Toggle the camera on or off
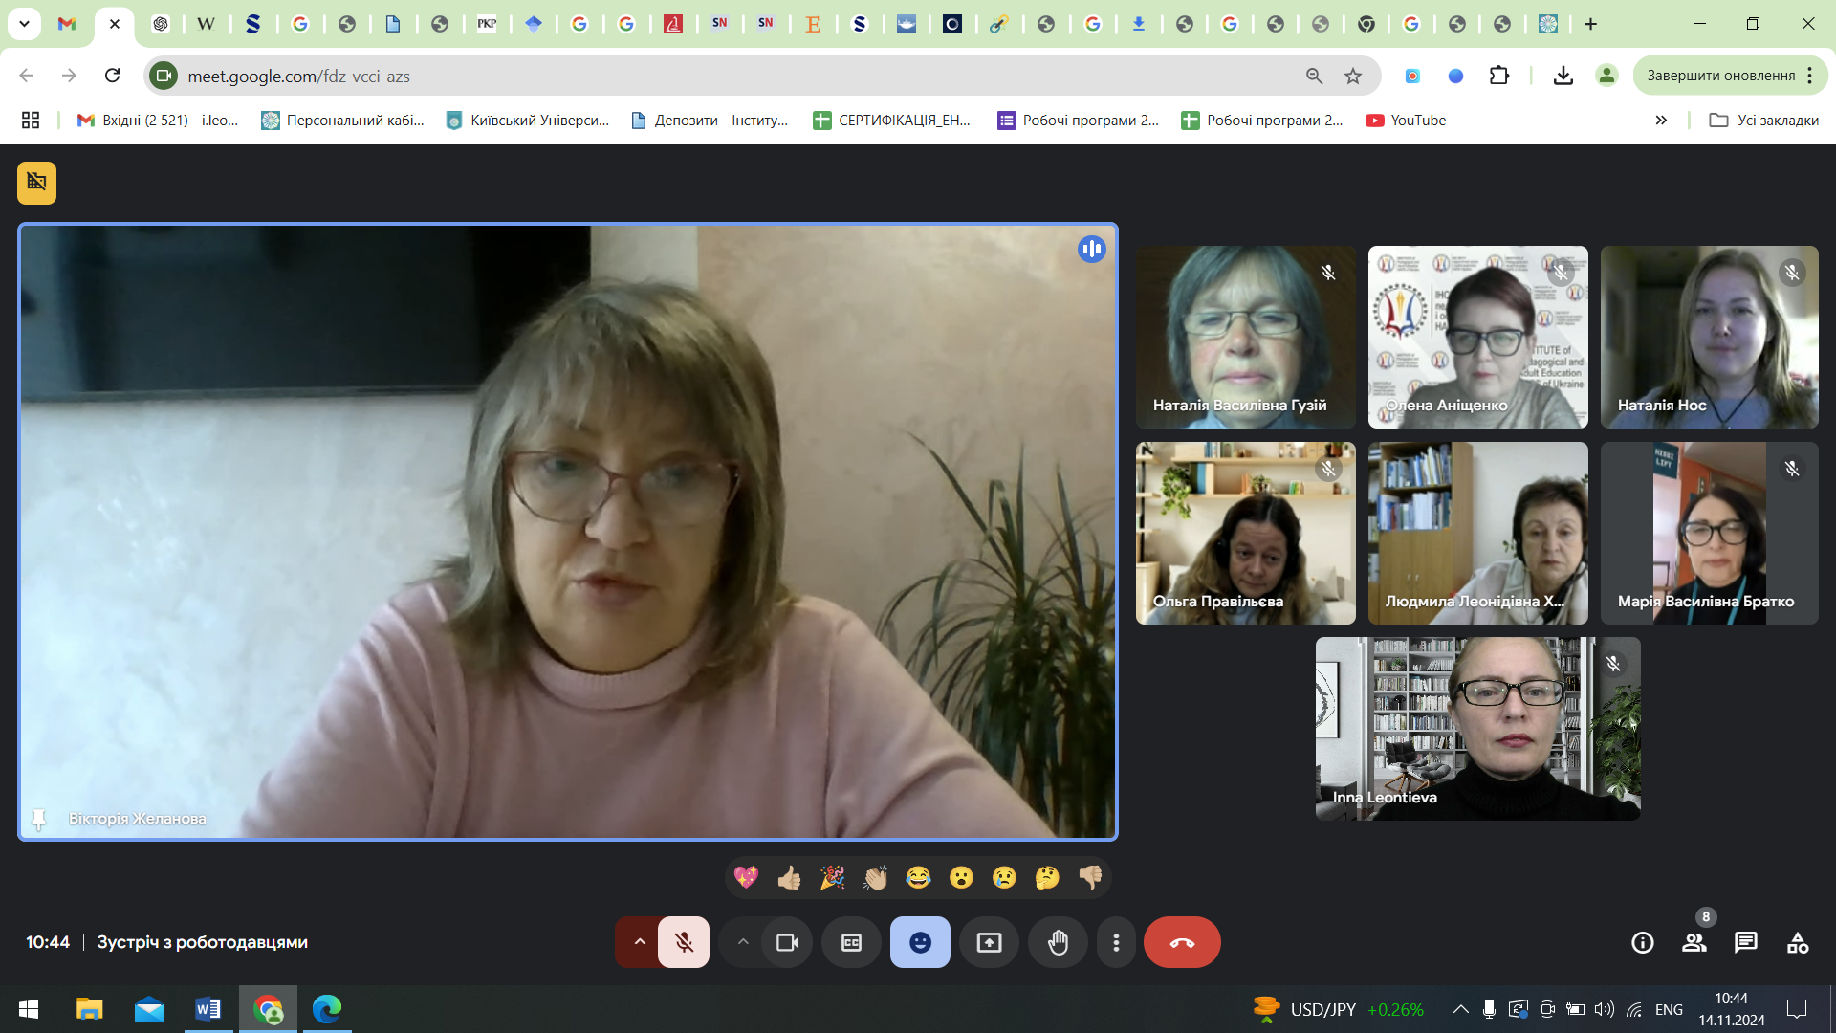Viewport: 1836px width, 1033px height. pyautogui.click(x=787, y=943)
